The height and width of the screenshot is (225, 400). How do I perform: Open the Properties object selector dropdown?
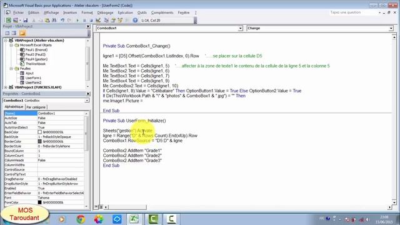87,101
